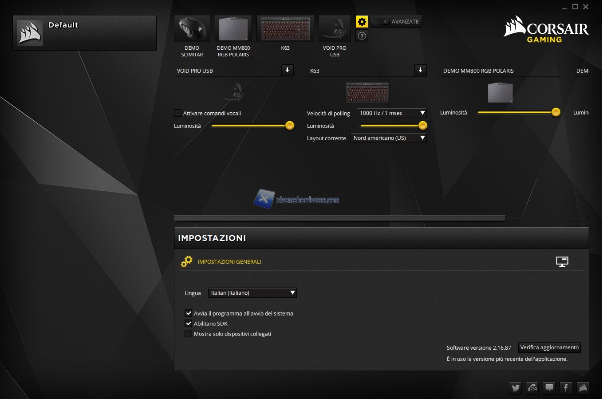Open help with the question mark icon
The width and height of the screenshot is (603, 399).
[x=362, y=36]
